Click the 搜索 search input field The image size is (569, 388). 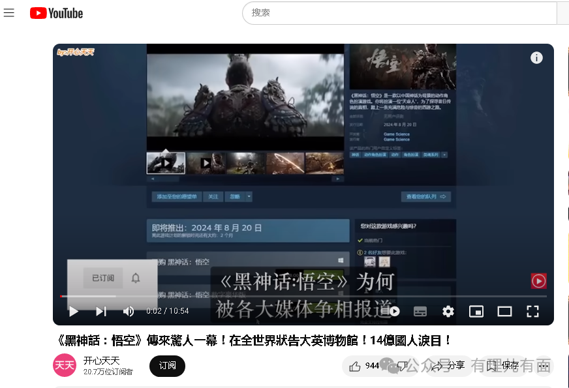[x=392, y=13]
